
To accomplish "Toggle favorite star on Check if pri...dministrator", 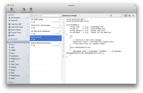I will [32, 28].
